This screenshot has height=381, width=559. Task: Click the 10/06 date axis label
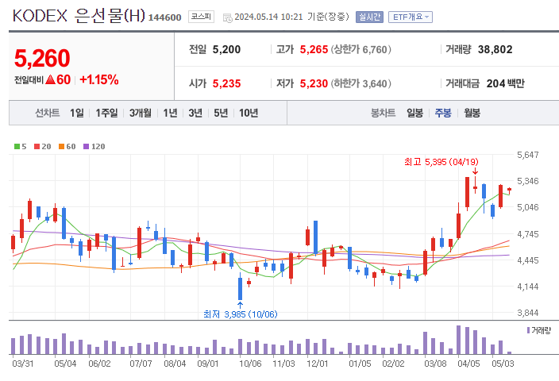[250, 364]
